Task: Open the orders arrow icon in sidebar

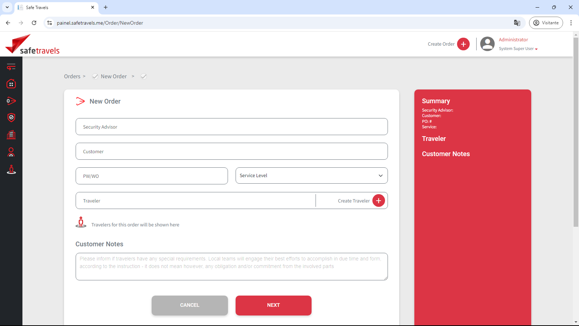Action: [11, 101]
